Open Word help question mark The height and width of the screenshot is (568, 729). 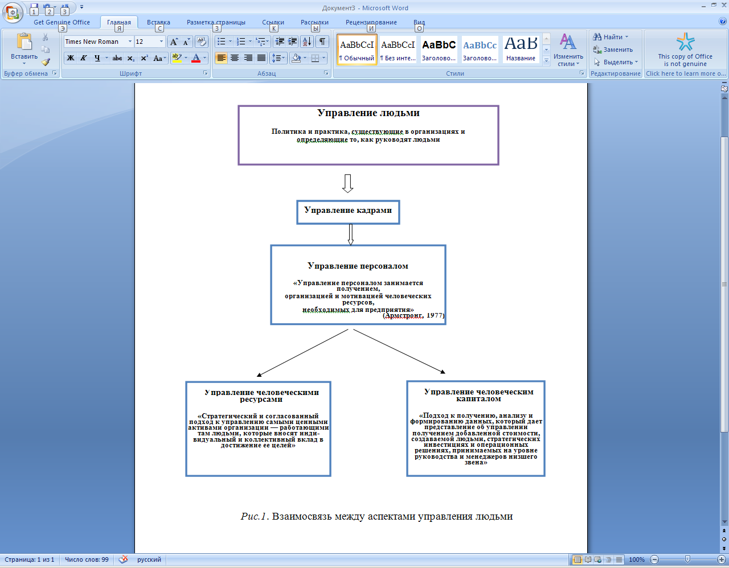[723, 22]
